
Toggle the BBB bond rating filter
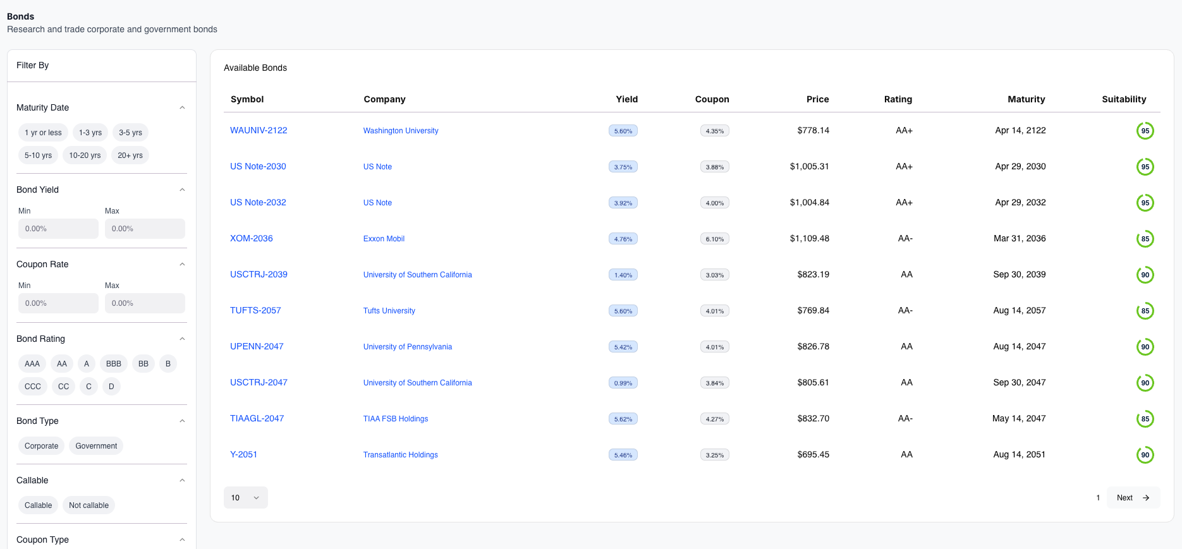pyautogui.click(x=114, y=364)
